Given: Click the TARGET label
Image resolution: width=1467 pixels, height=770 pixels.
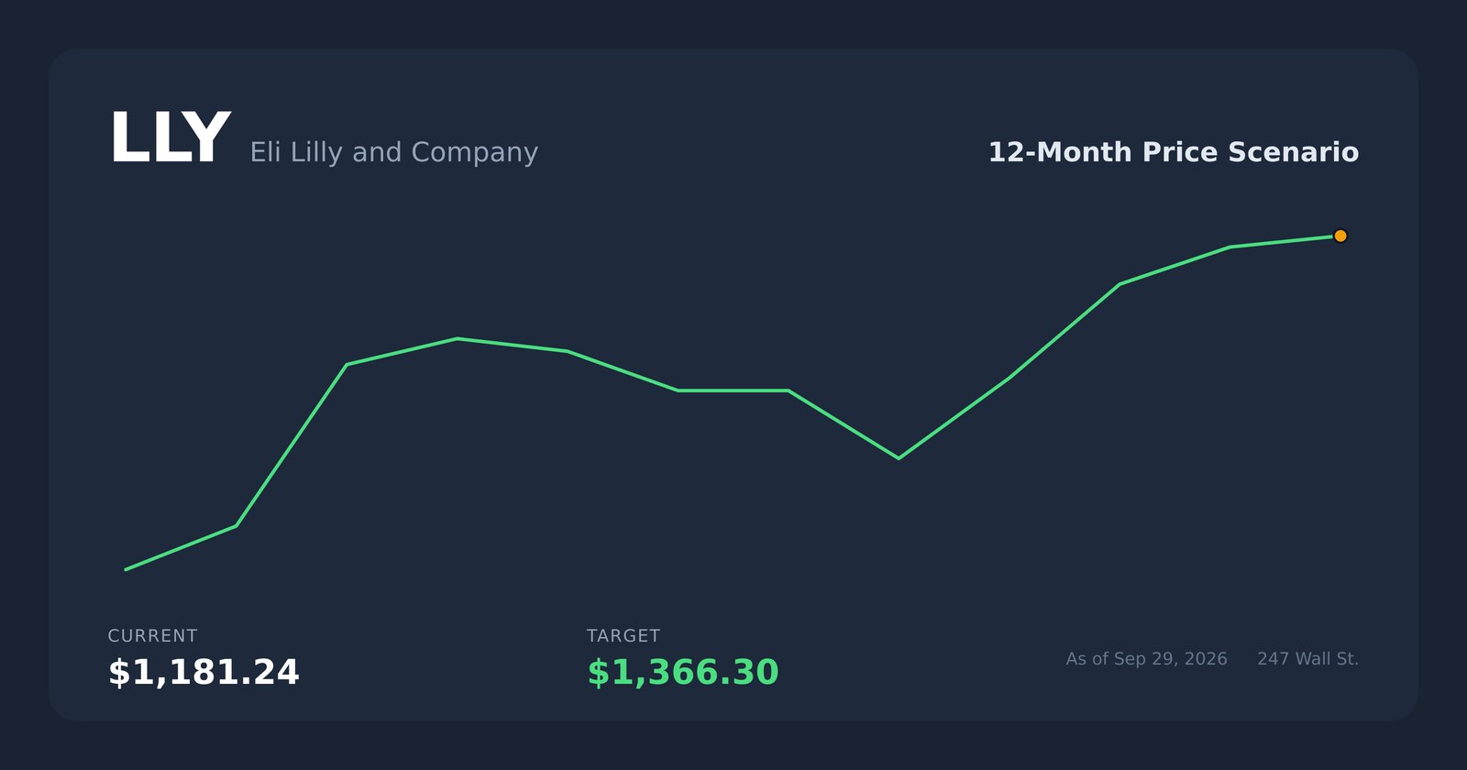Looking at the screenshot, I should (x=623, y=635).
